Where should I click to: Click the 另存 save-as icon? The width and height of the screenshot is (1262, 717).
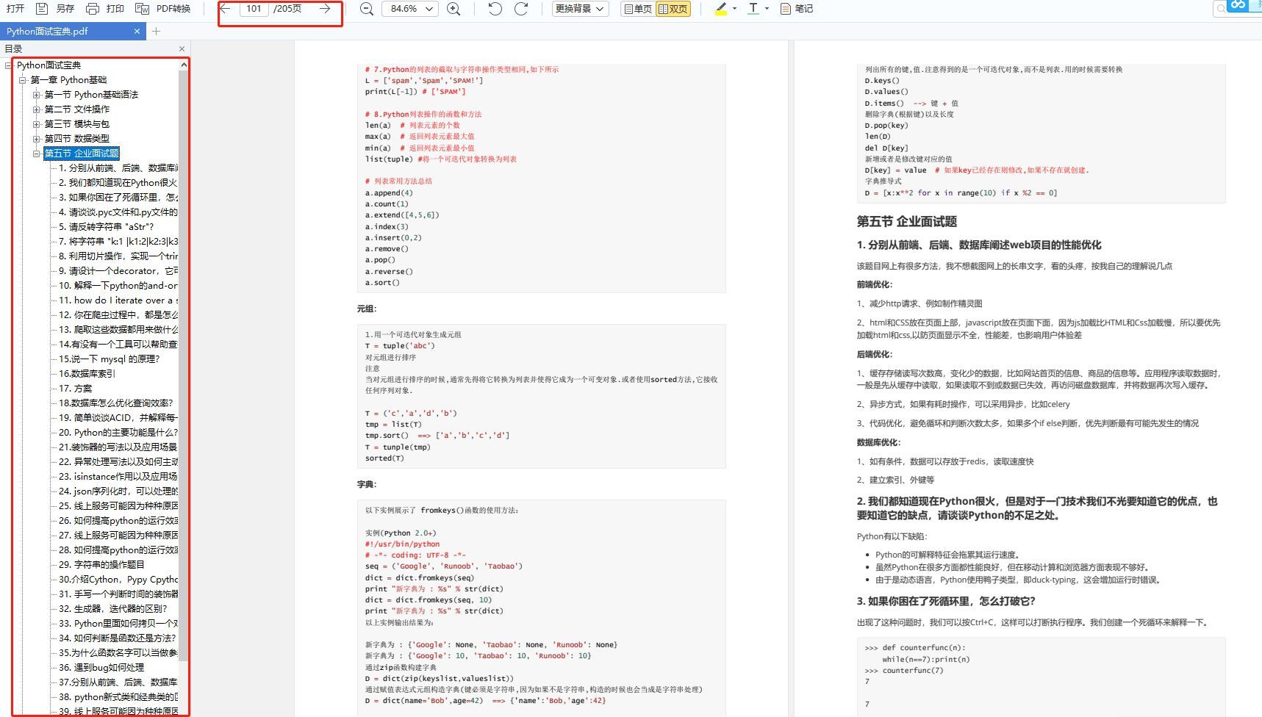coord(42,9)
